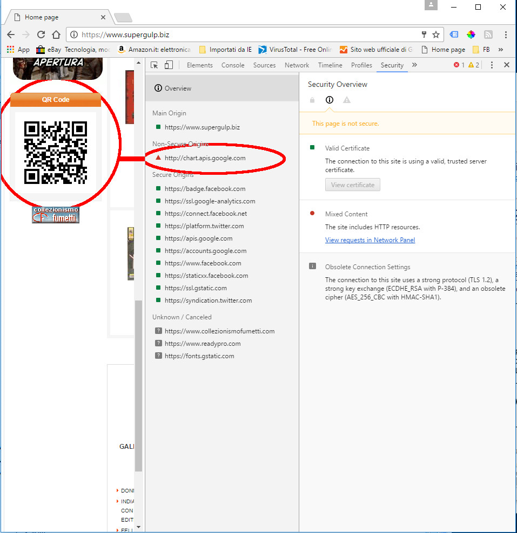Open saved password key icon
Viewport: 517px width, 533px height.
click(424, 35)
